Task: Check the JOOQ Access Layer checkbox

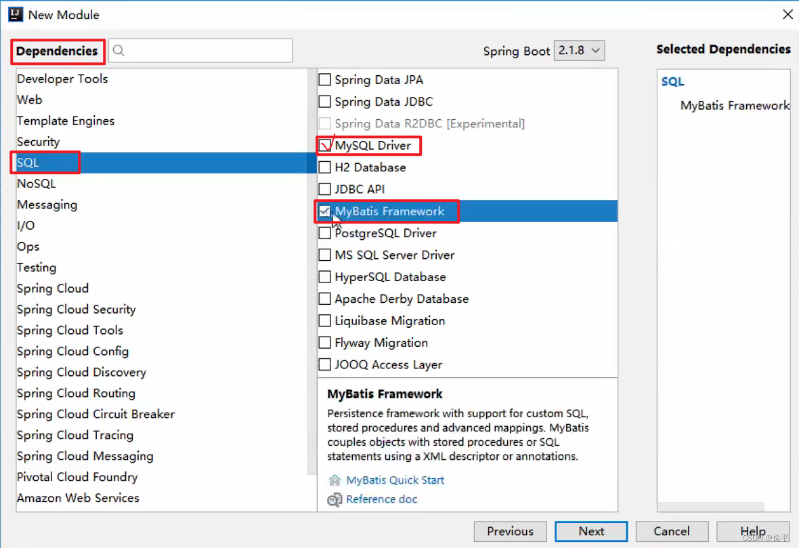Action: click(x=324, y=364)
